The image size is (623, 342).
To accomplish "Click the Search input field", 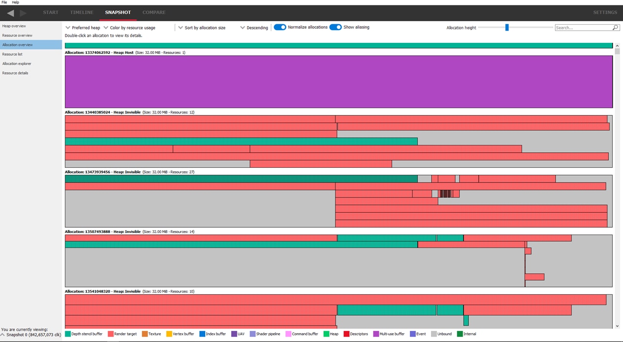I will [583, 28].
